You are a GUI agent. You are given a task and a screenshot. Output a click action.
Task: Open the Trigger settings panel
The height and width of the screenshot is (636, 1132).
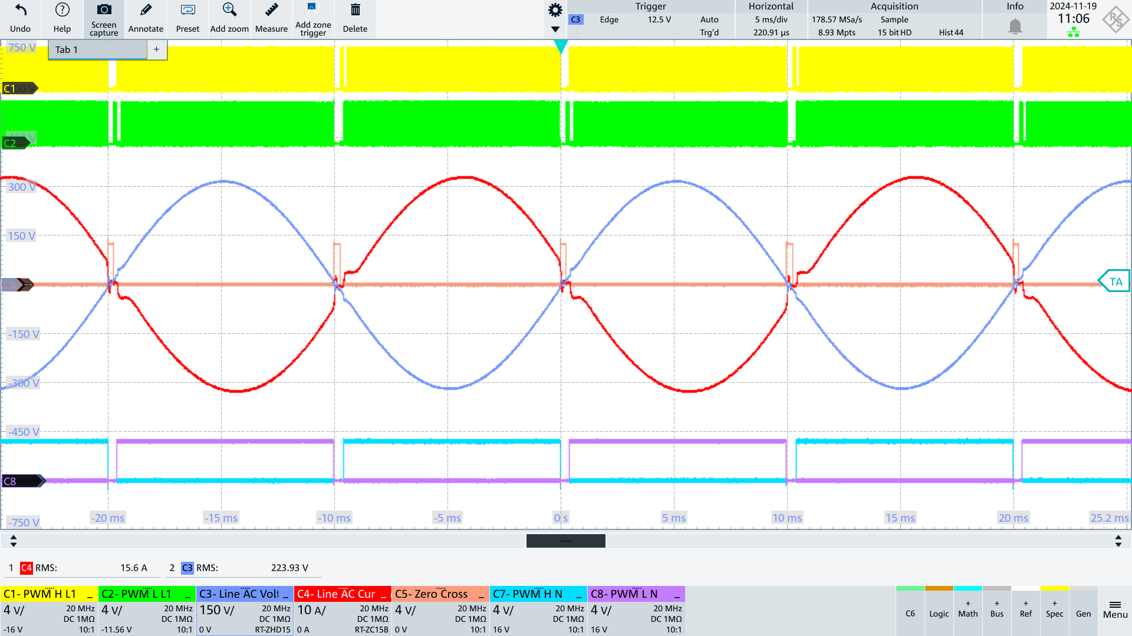(650, 19)
